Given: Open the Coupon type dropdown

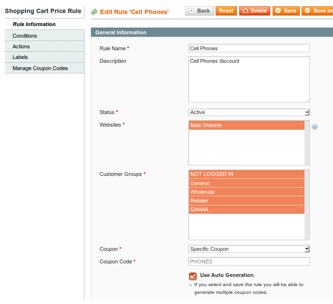Looking at the screenshot, I should [x=248, y=249].
